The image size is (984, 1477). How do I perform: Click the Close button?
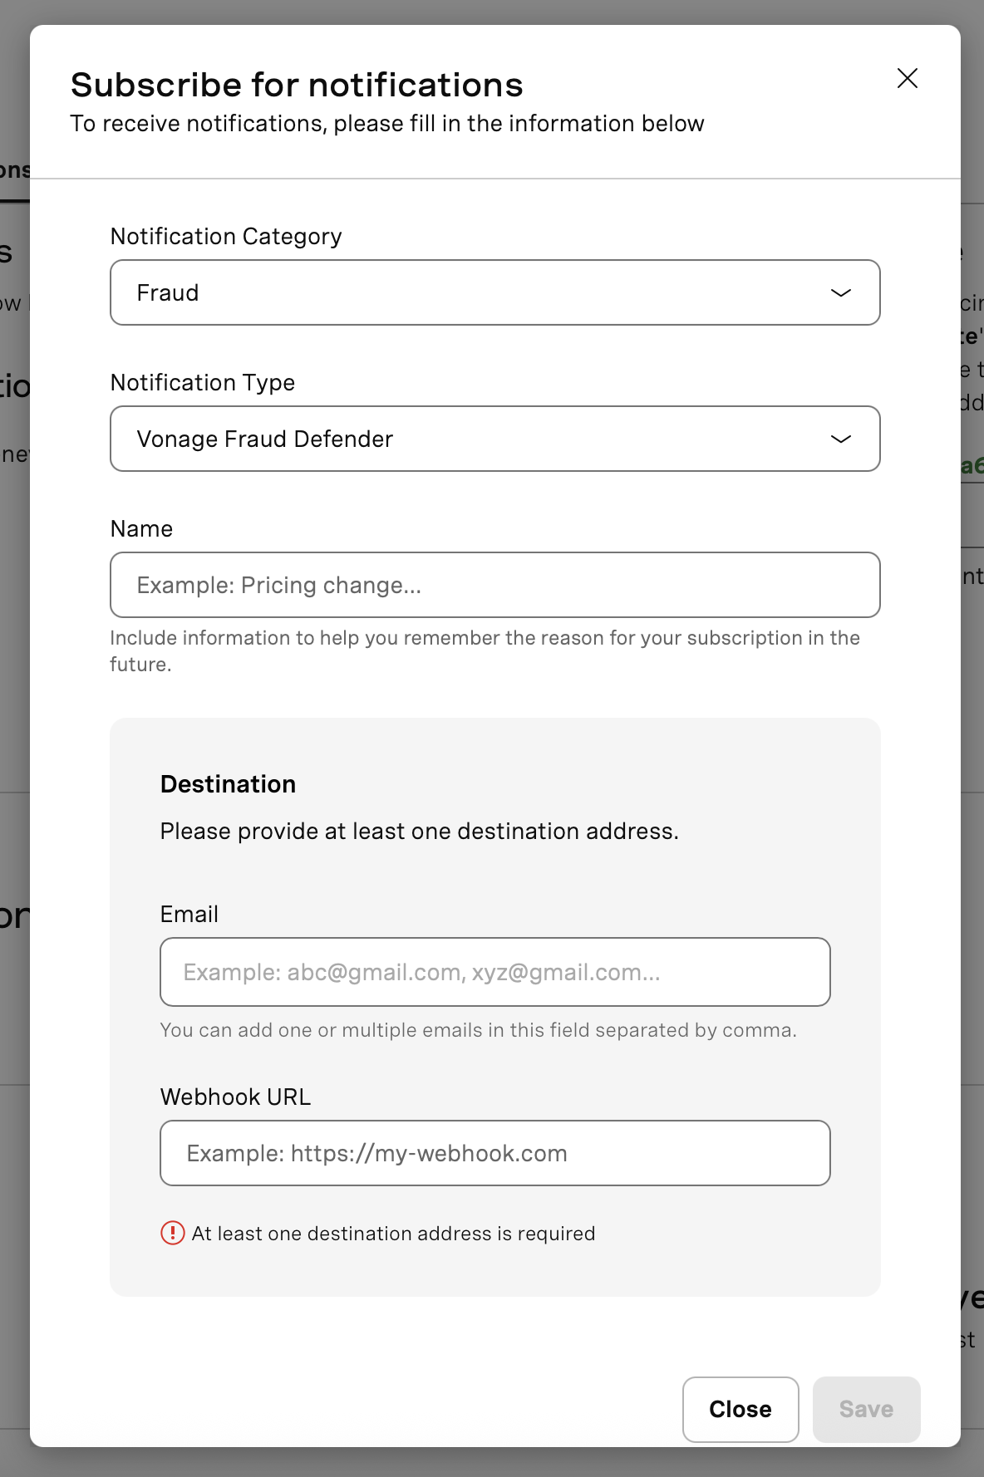coord(740,1409)
